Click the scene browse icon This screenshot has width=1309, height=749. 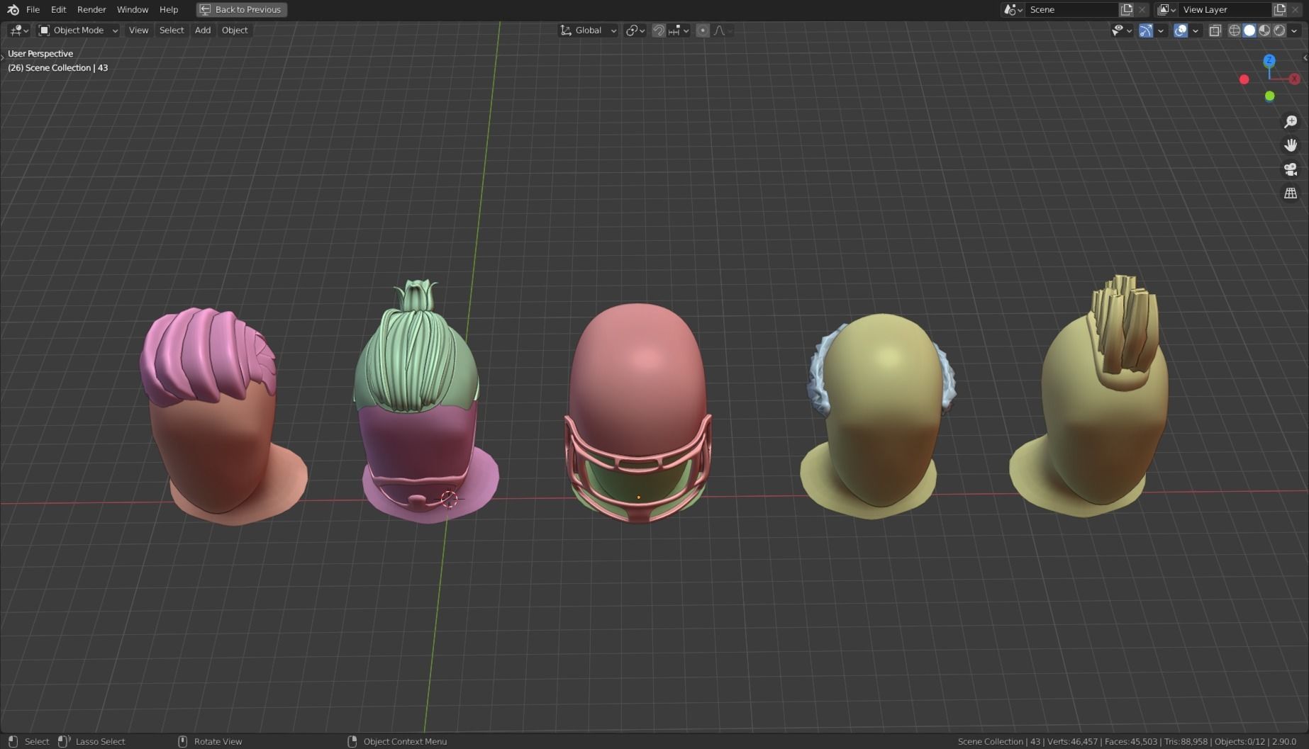pyautogui.click(x=1013, y=9)
